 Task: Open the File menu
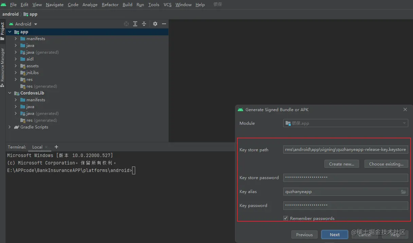click(13, 4)
